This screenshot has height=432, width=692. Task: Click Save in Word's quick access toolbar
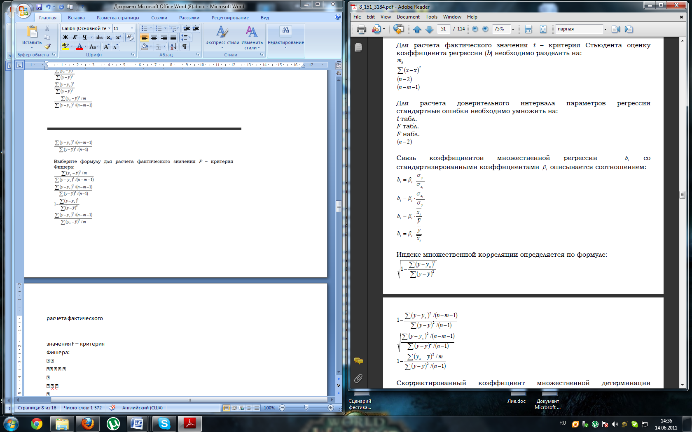(39, 7)
